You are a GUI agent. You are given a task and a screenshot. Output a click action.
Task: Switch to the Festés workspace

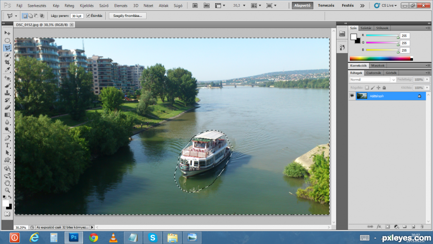point(348,5)
